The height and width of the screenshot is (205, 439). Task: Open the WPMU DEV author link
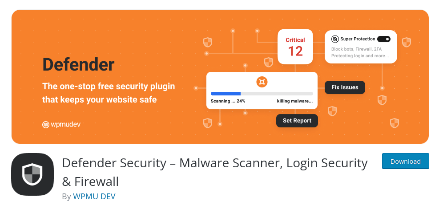(x=94, y=196)
